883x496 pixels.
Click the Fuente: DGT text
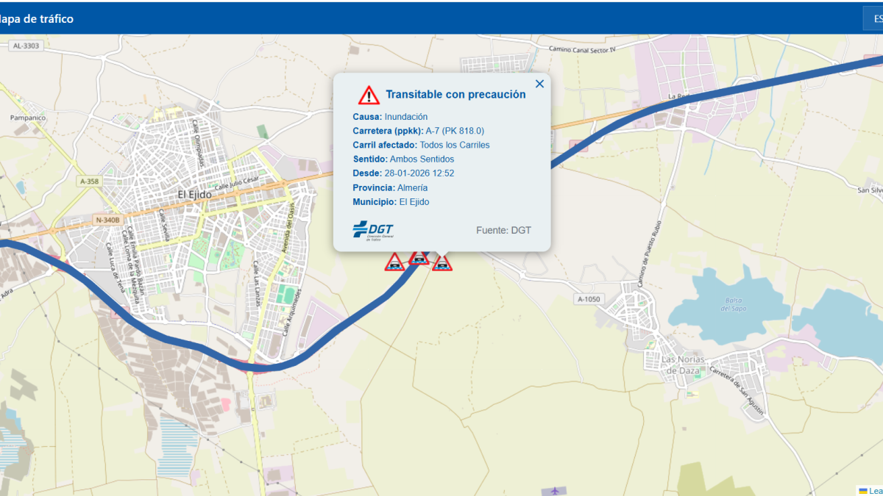pyautogui.click(x=503, y=230)
